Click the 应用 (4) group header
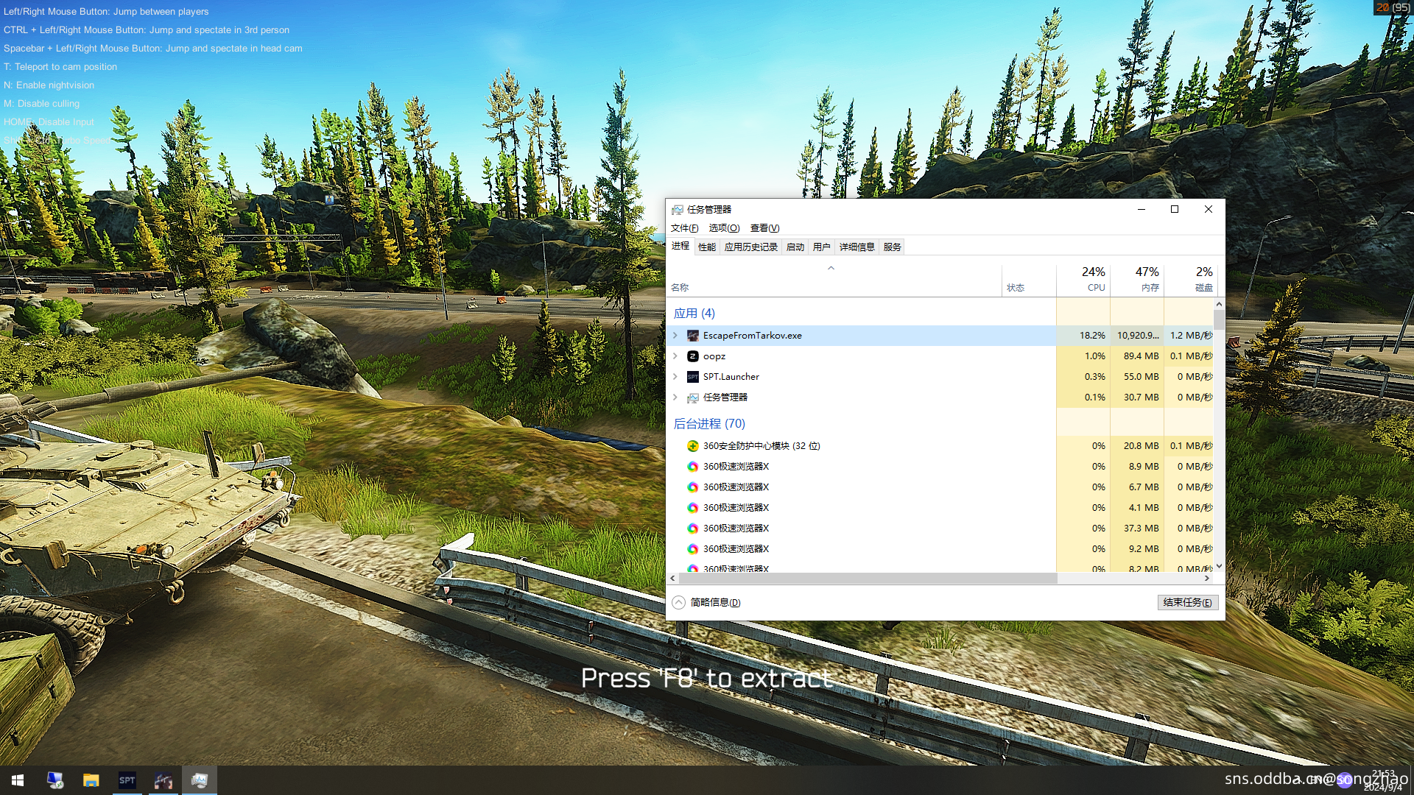The image size is (1414, 795). click(694, 314)
